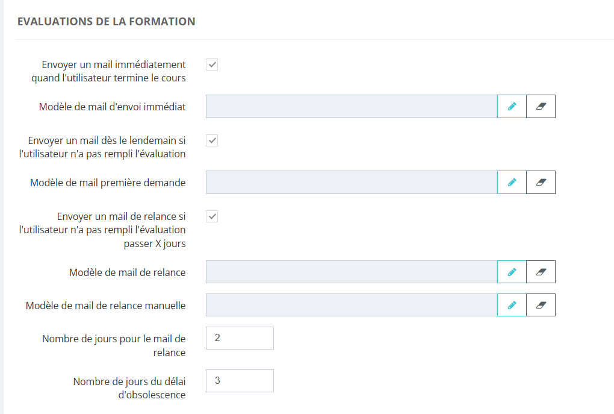Edit 'relance manuelle' mail template with pencil
The height and width of the screenshot is (414, 614).
tap(512, 305)
